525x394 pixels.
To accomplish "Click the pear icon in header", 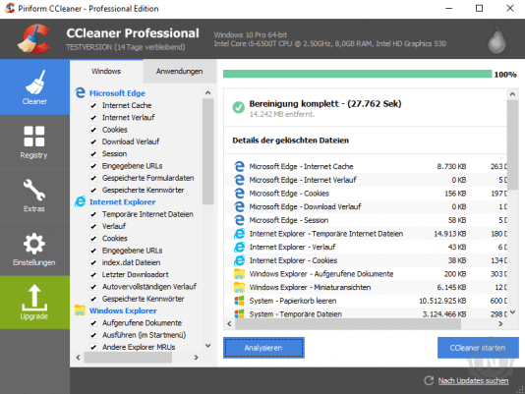I will [496, 40].
